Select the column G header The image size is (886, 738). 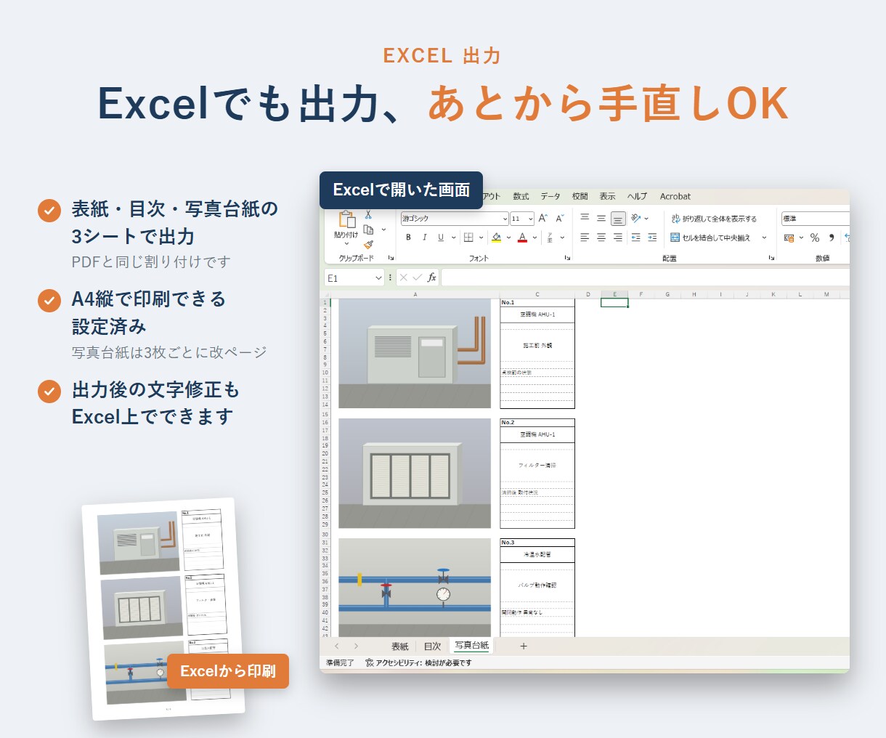[x=667, y=294]
